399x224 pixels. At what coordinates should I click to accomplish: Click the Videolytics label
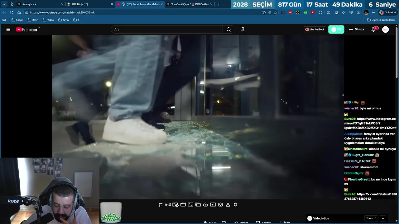(x=321, y=218)
